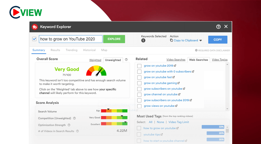Check the grow channel on youtube box
This screenshot has width=261, height=144.
click(139, 95)
